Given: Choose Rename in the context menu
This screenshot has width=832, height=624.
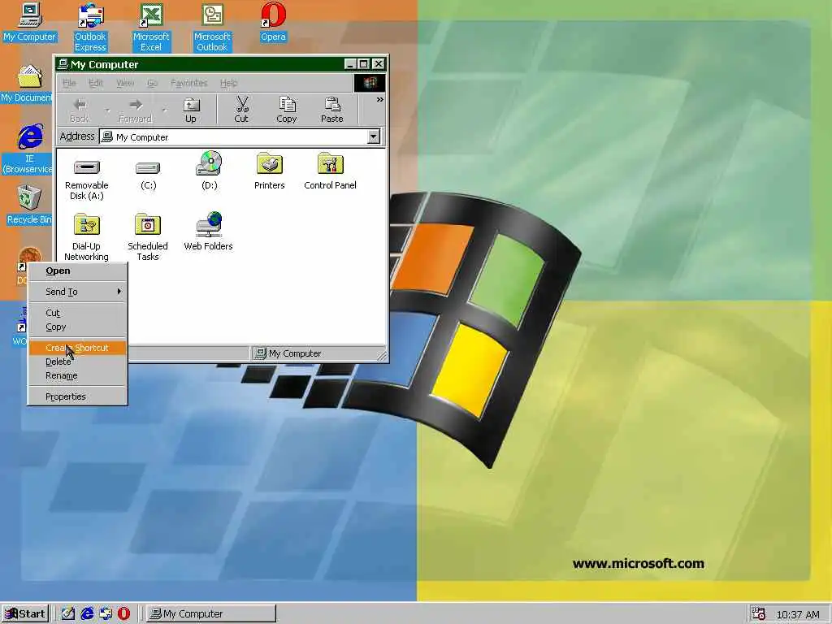Looking at the screenshot, I should coord(77,375).
